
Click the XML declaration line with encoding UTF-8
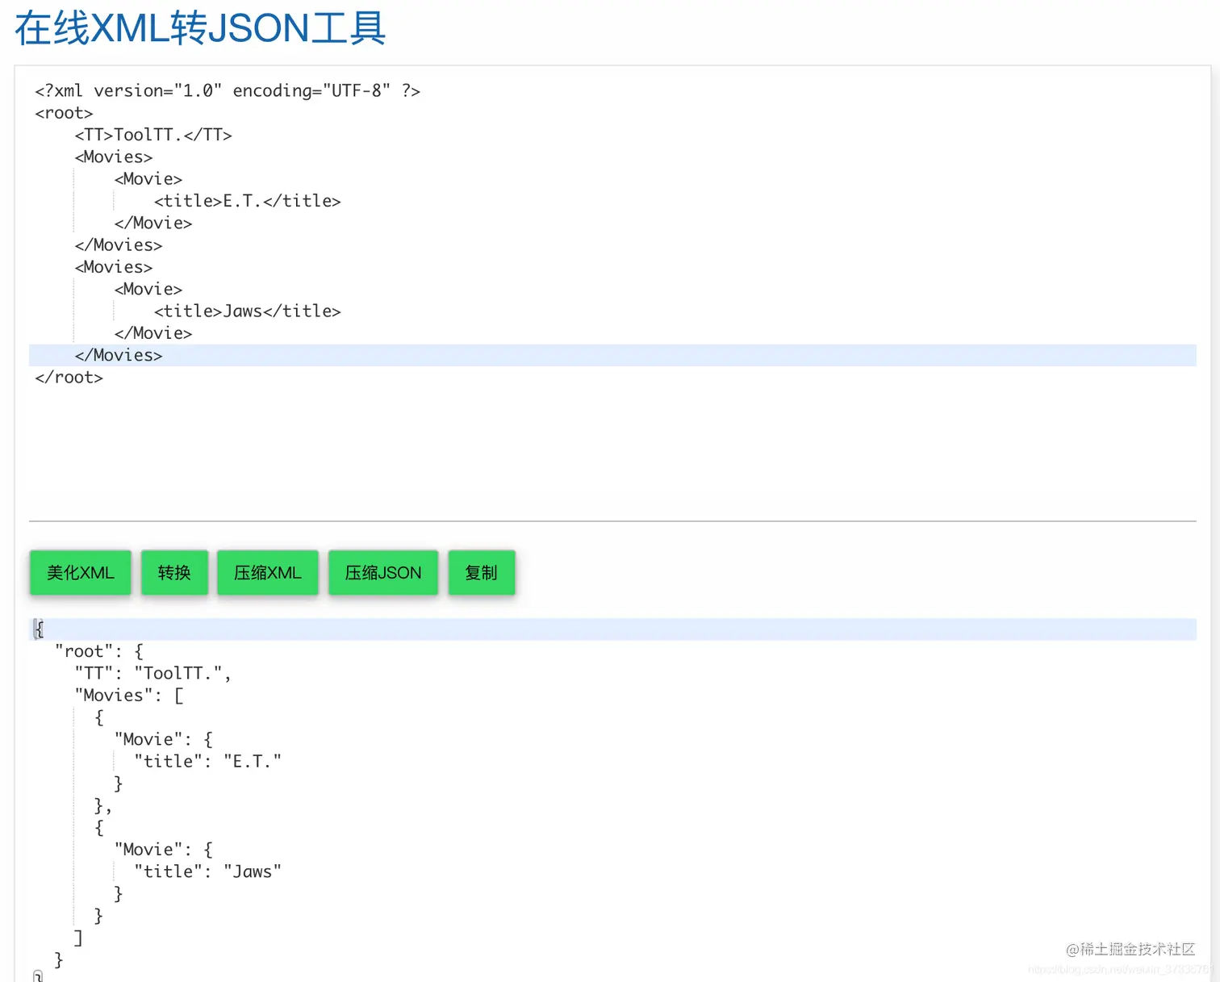(x=228, y=91)
